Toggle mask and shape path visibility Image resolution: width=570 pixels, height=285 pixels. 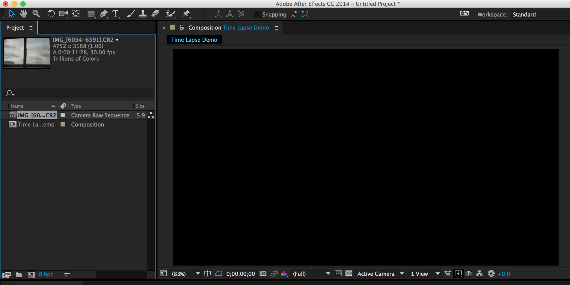point(219,274)
